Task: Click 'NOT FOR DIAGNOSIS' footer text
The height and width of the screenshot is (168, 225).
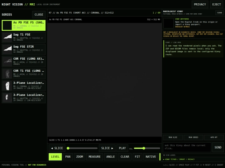Action: coord(37,165)
